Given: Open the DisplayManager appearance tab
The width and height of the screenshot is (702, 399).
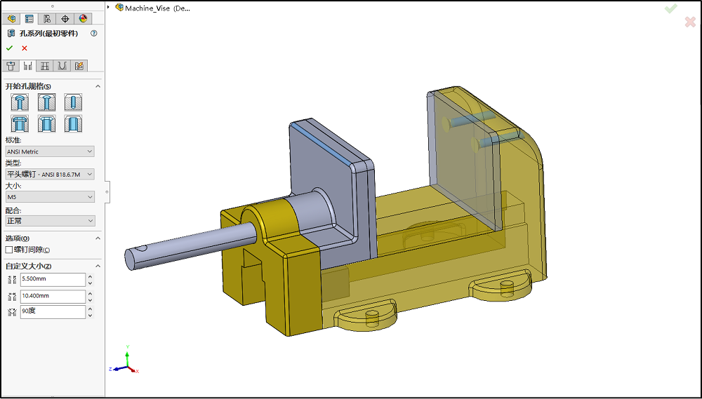Looking at the screenshot, I should click(83, 19).
